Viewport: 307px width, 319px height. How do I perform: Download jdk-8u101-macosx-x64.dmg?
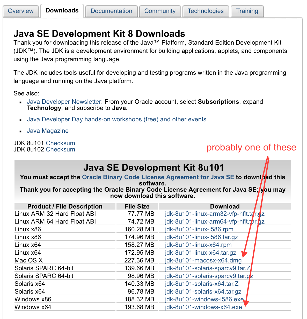coord(203,260)
